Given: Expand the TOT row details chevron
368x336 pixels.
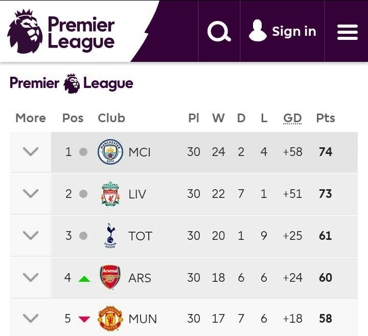Looking at the screenshot, I should [x=31, y=236].
